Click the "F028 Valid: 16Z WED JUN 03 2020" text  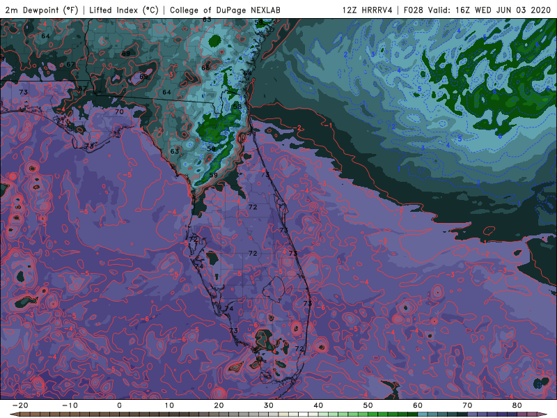coord(477,10)
